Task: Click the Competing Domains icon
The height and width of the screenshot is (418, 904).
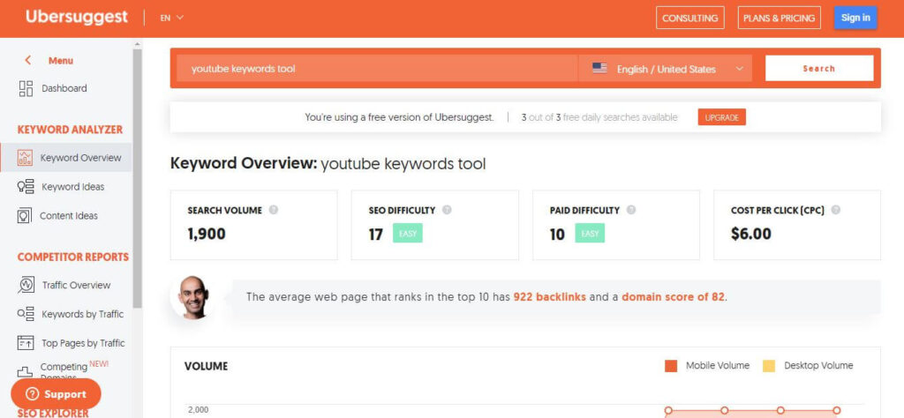Action: 25,372
